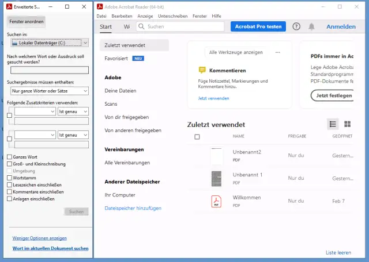Open second Ist genau dropdown
Image resolution: width=369 pixels, height=262 pixels.
[x=73, y=135]
